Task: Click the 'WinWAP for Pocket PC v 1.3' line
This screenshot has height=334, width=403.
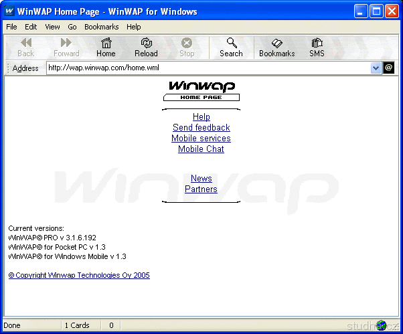Action: [x=57, y=247]
